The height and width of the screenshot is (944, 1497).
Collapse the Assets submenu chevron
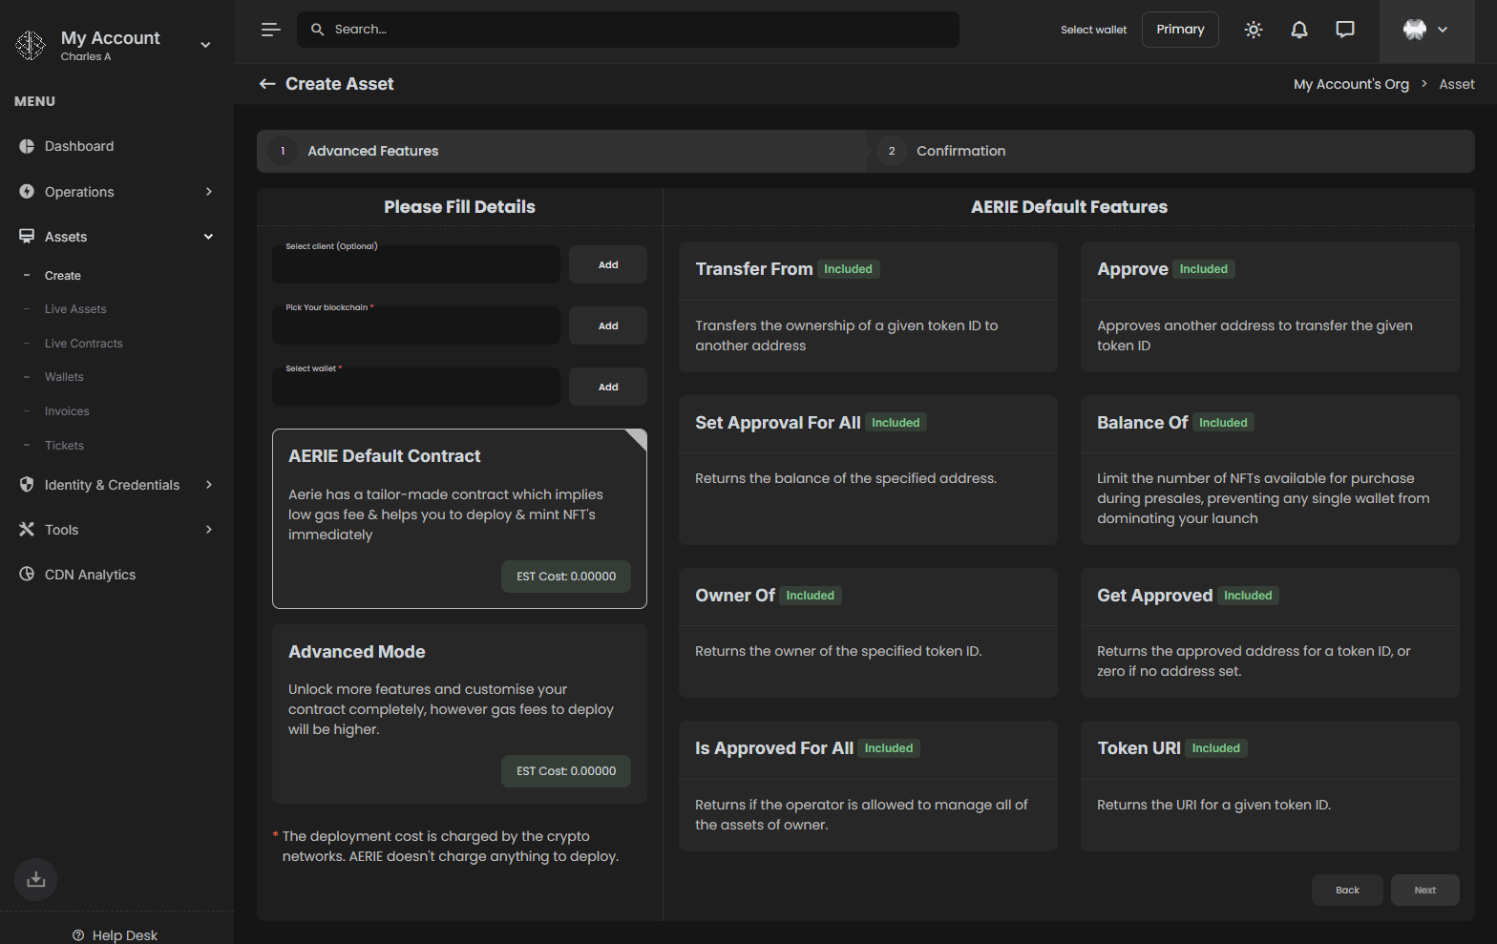208,237
